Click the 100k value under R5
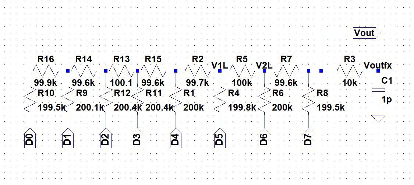414x185 pixels. pos(241,83)
